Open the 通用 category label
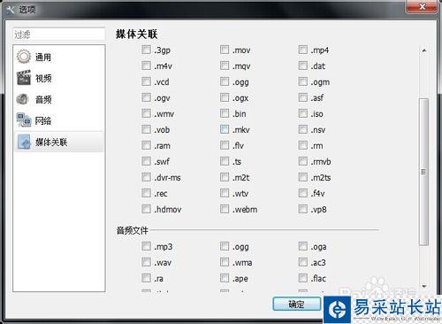 coord(43,57)
